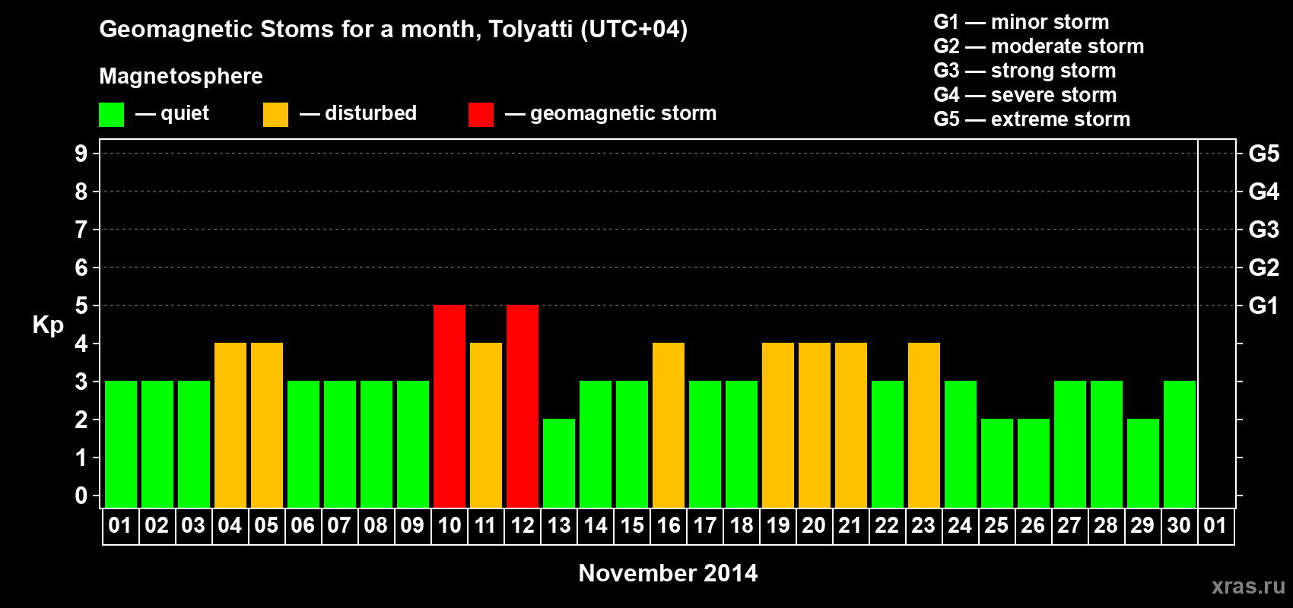Click date label 19 on the axis

pos(777,526)
